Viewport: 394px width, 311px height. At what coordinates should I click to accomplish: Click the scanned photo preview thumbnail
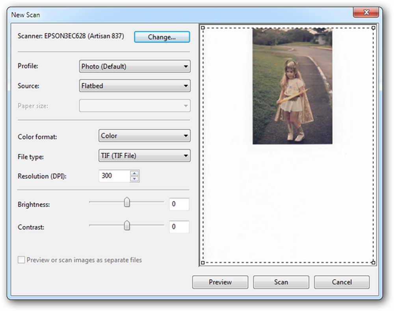click(292, 86)
